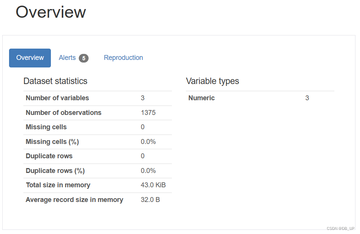Select the Average record size in memory label
Image resolution: width=360 pixels, height=234 pixels.
coord(74,200)
